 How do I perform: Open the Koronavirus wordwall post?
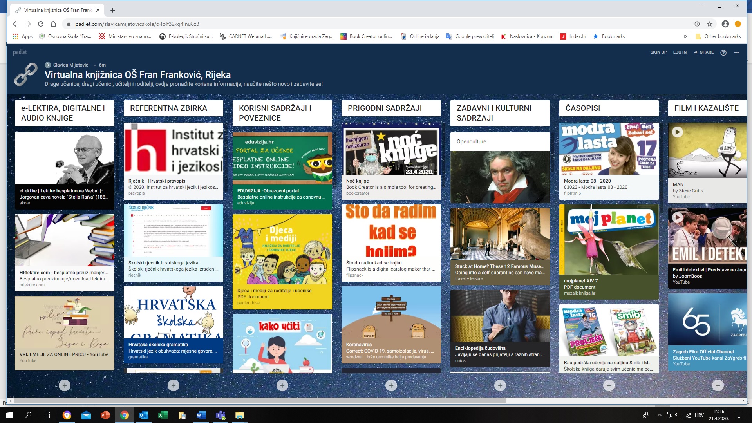point(391,325)
